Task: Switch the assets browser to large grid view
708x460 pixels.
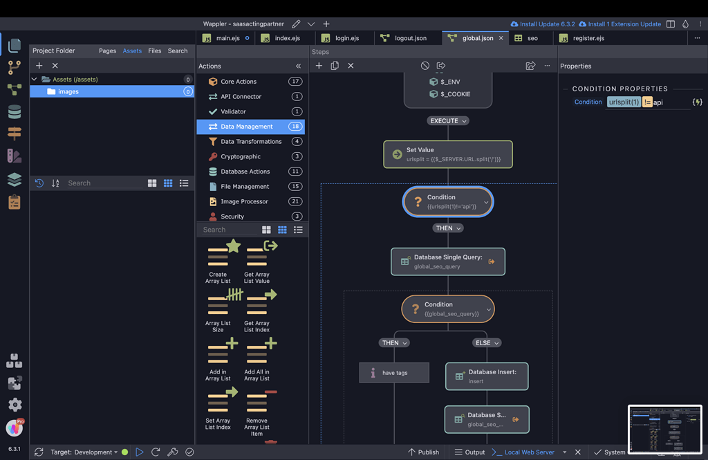Action: tap(152, 183)
